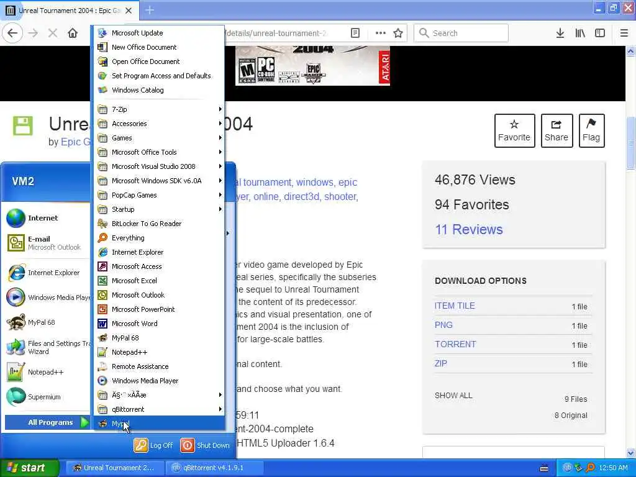
Task: Open the 11 Reviews link
Action: pos(468,229)
